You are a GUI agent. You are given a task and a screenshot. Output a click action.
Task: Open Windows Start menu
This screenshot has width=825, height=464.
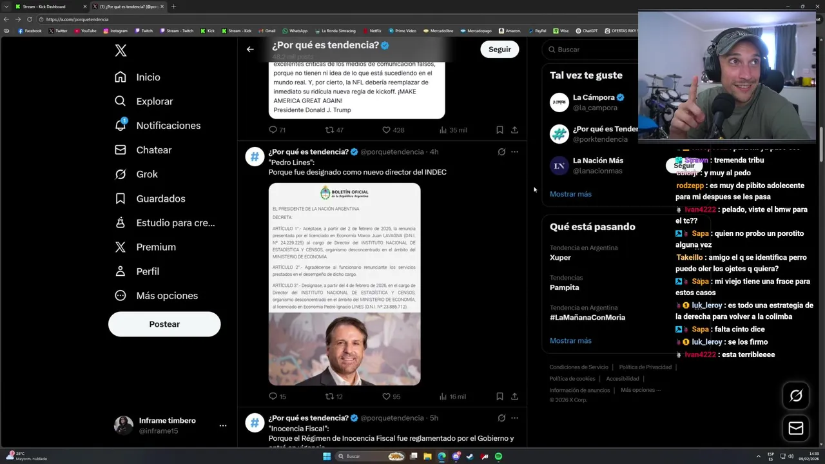coord(327,456)
